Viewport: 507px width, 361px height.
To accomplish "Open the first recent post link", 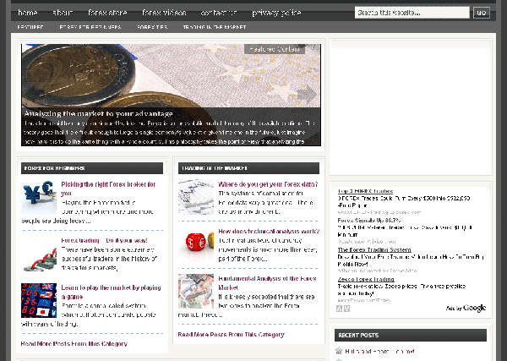I will pyautogui.click(x=379, y=352).
